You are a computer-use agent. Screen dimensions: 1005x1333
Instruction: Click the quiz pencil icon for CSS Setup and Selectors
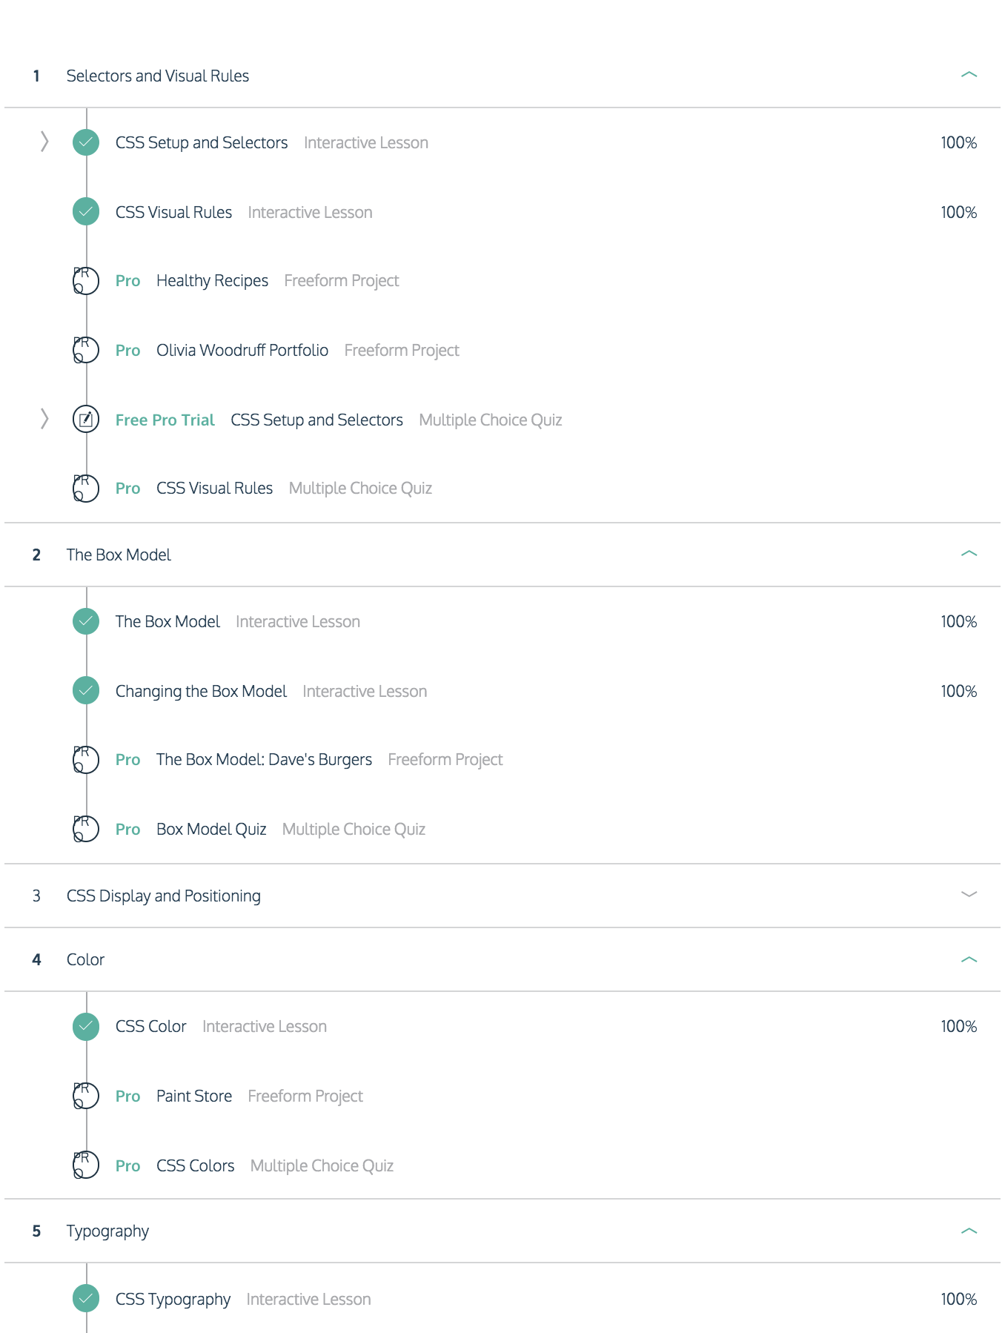coord(86,420)
